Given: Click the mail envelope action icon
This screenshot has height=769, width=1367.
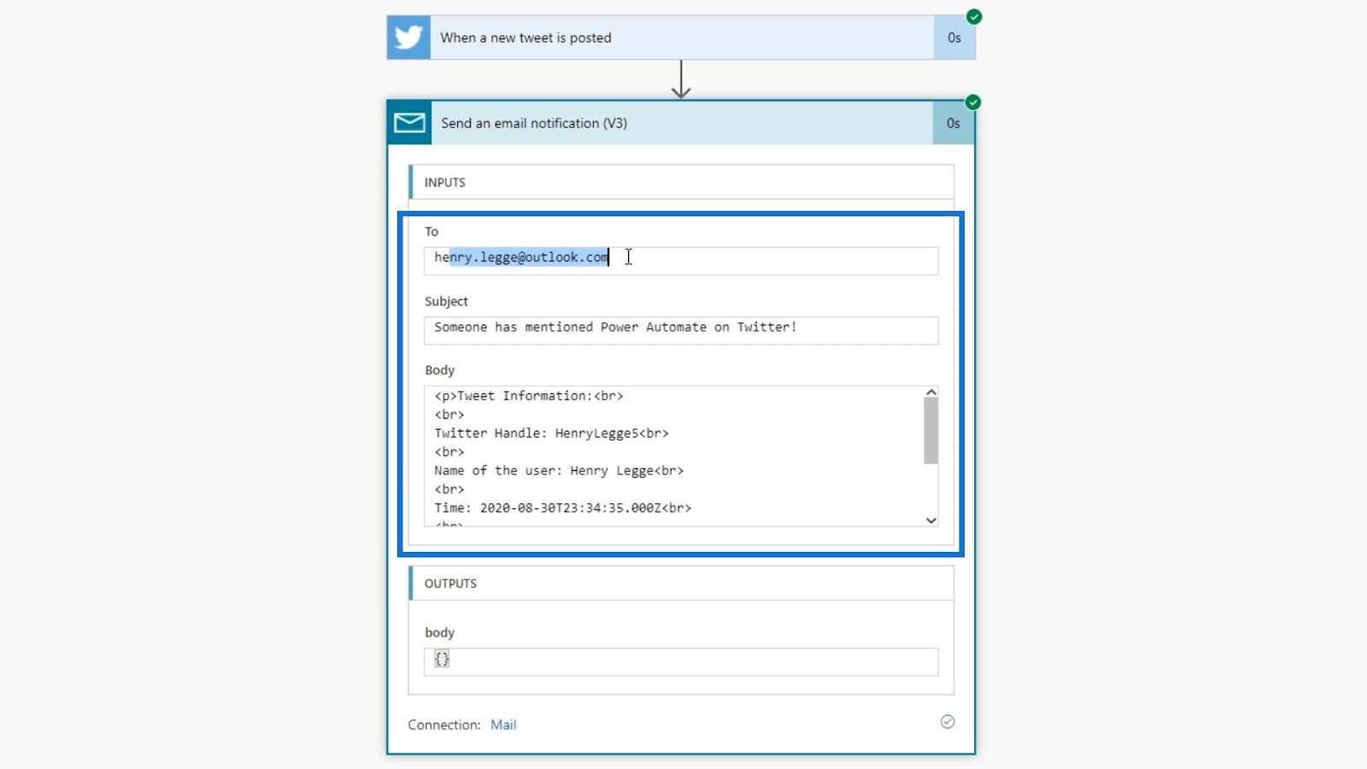Looking at the screenshot, I should 409,123.
